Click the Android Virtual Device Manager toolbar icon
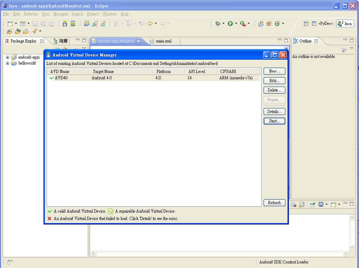The height and width of the screenshot is (268, 359). pos(73,24)
